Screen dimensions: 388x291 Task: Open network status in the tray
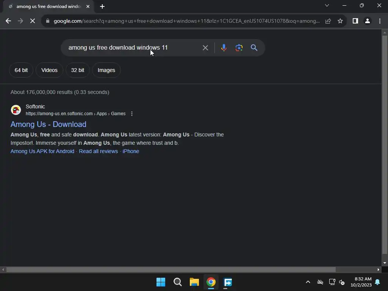tap(332, 282)
